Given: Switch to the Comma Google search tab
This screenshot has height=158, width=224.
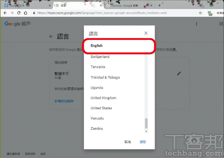Looking at the screenshot, I should (x=129, y=6).
